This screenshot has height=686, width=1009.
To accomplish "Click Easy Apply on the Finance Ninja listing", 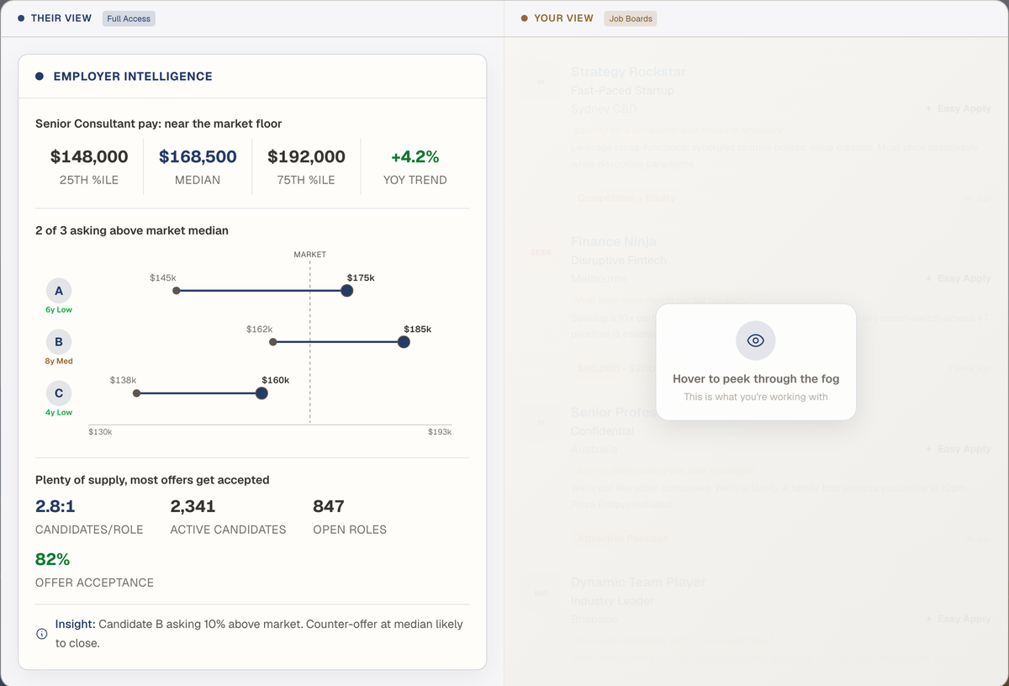I will pos(959,278).
